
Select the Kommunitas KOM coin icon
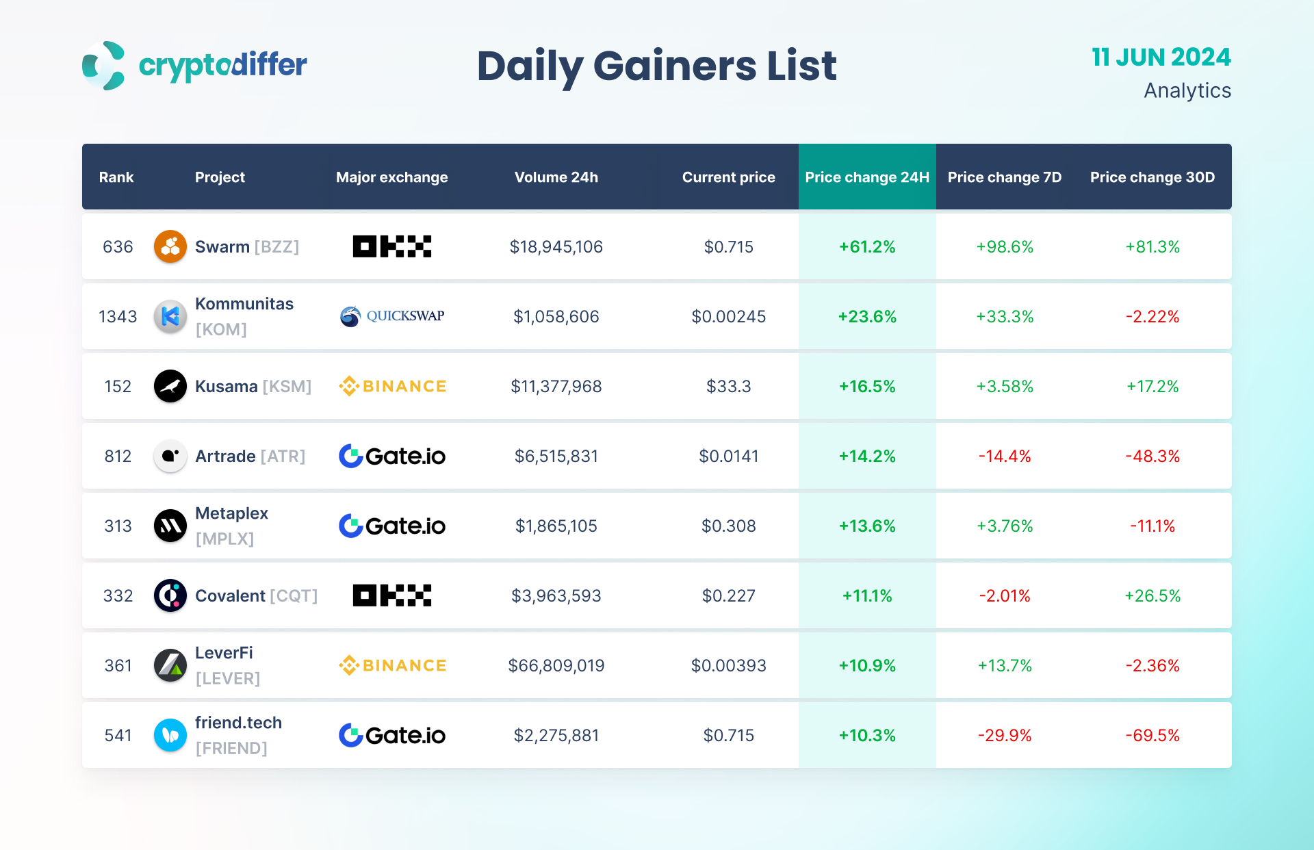pos(170,316)
